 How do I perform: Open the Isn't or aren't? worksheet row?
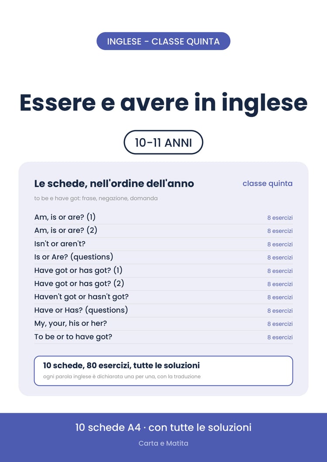(163, 244)
